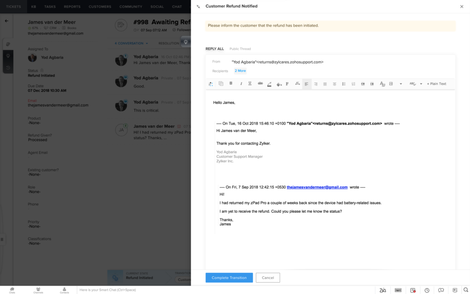This screenshot has height=294, width=470.
Task: Click the reply assistant icon at toolbar start
Action: 211,84
